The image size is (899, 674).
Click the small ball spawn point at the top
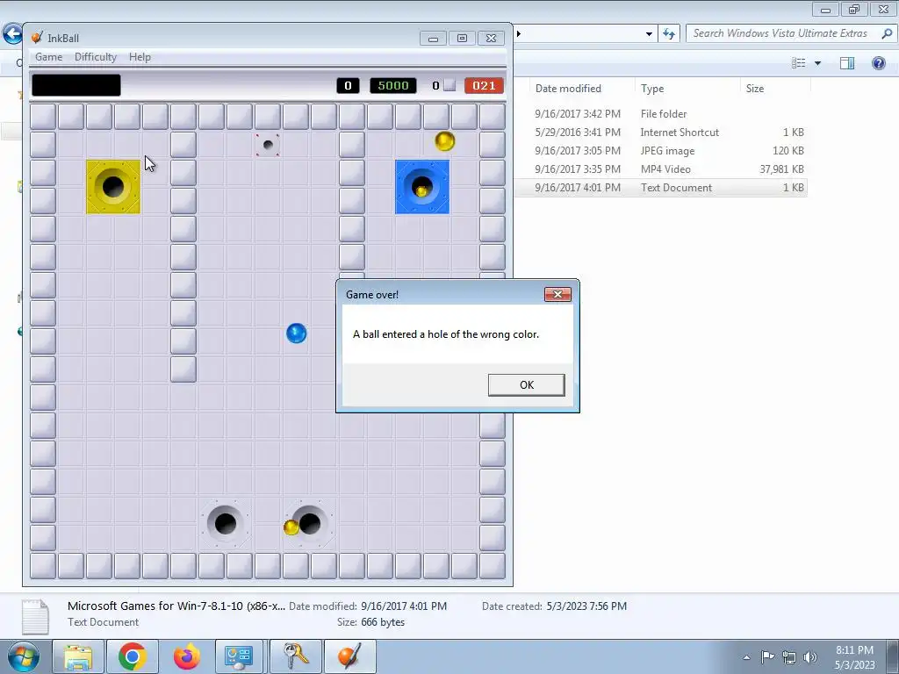(x=268, y=145)
